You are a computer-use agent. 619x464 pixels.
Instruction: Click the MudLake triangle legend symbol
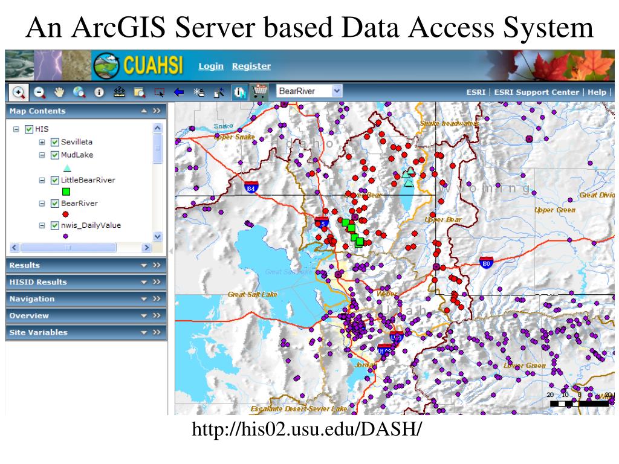[67, 168]
